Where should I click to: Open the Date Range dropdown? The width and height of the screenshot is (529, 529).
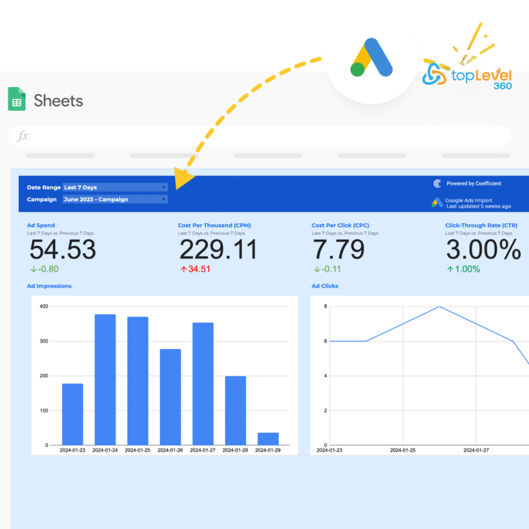point(115,187)
